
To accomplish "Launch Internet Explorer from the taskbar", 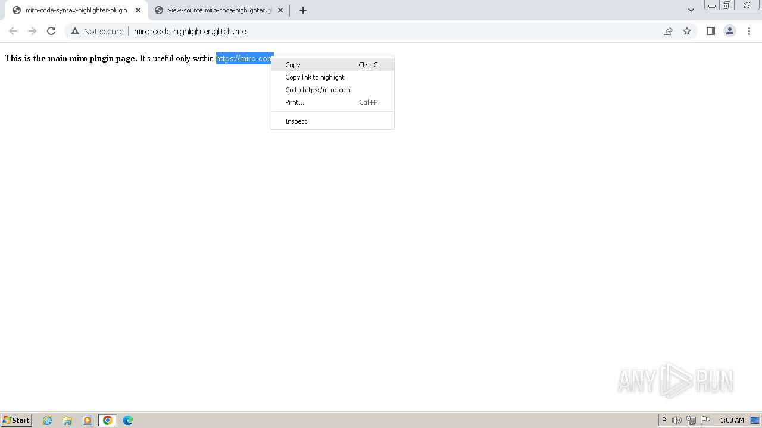I will [x=48, y=420].
